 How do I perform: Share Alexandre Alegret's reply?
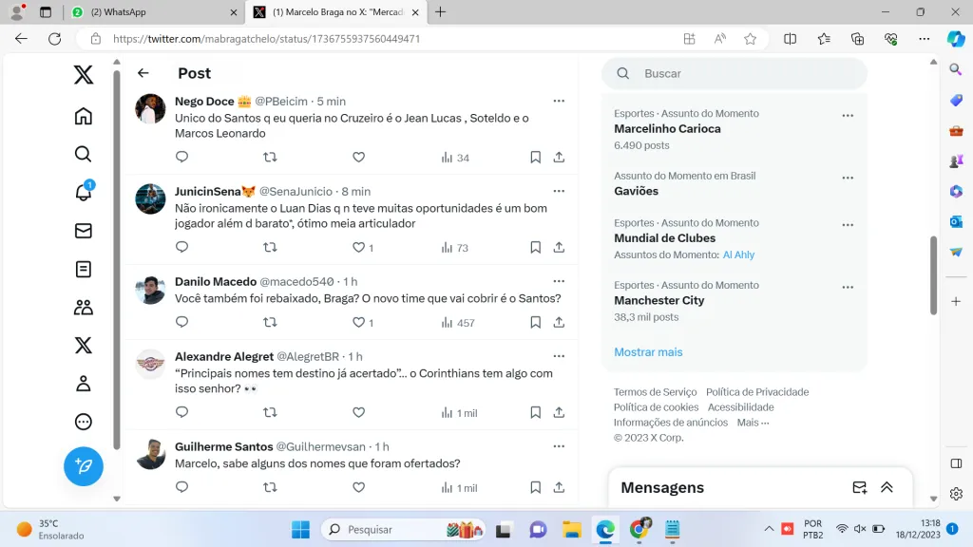pyautogui.click(x=559, y=412)
